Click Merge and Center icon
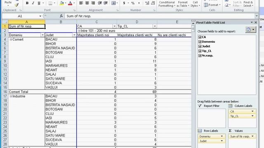The width and height of the screenshot is (264, 148). (x=113, y=3)
